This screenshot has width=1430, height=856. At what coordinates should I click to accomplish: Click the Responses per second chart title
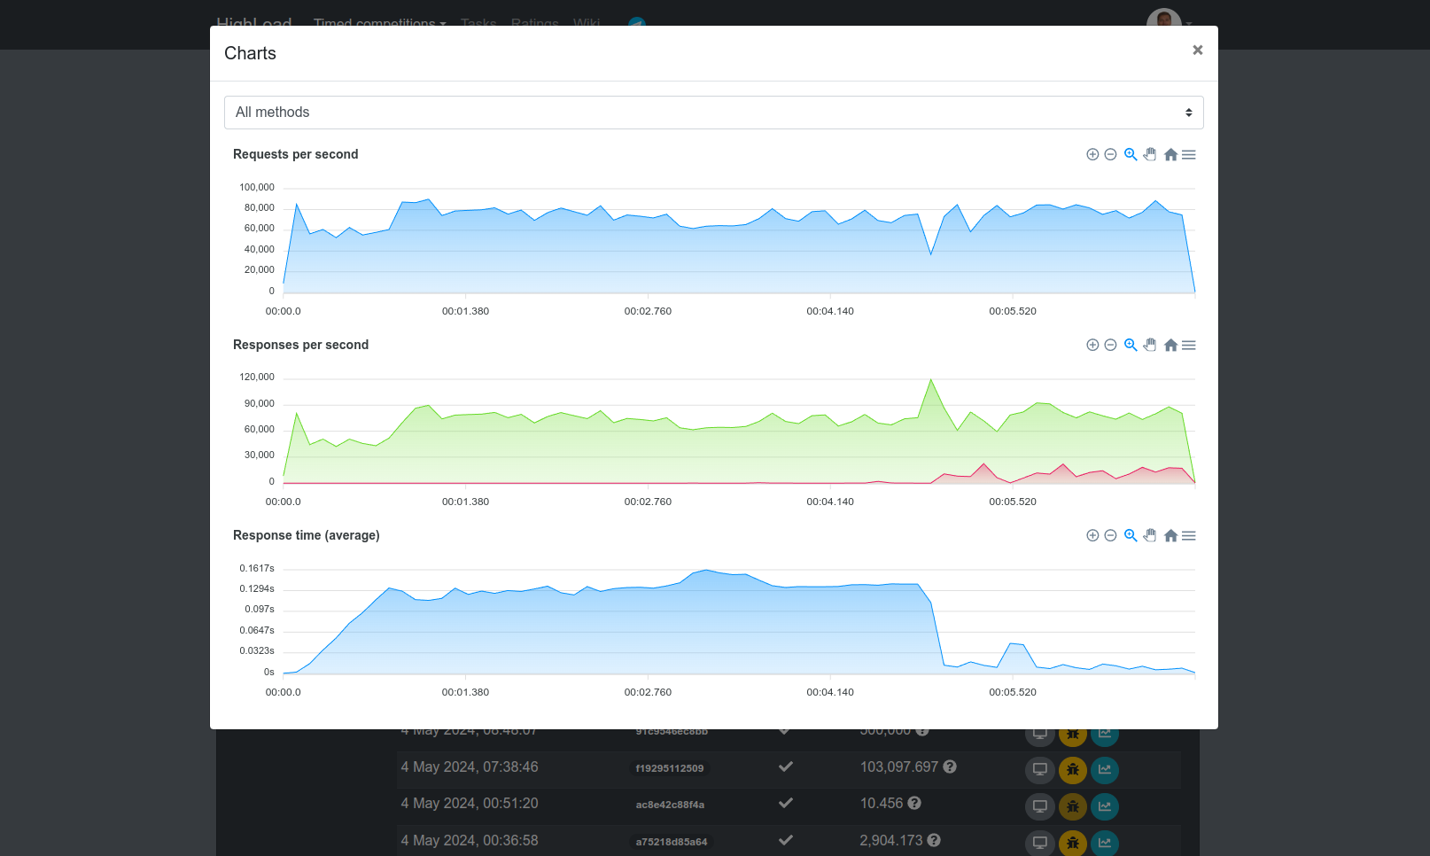(x=300, y=345)
